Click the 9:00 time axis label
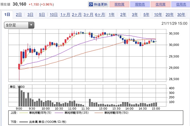Image resolution: width=190 pixels, height=126 pixels. click(19, 109)
